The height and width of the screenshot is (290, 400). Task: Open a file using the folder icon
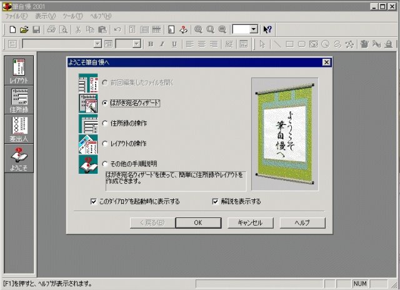(x=24, y=29)
